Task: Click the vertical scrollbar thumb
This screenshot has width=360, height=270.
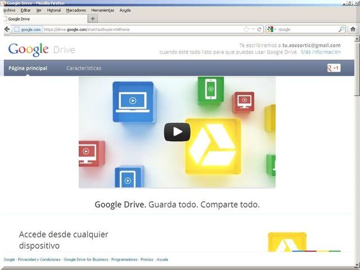Action: coord(357,69)
